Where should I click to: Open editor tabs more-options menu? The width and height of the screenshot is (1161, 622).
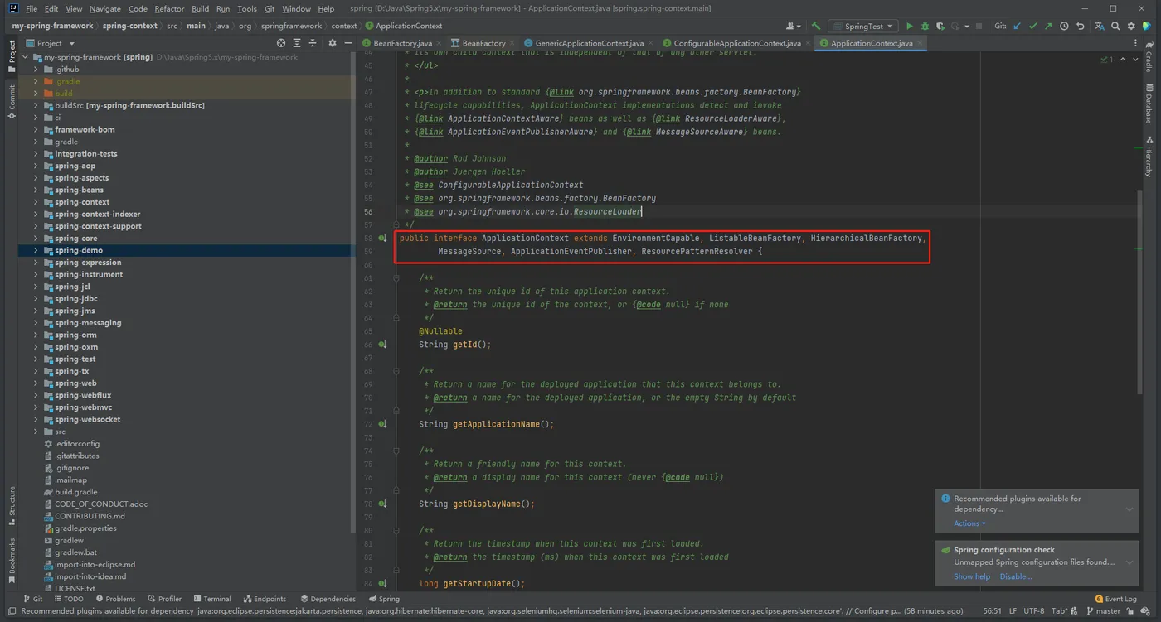pos(1137,43)
